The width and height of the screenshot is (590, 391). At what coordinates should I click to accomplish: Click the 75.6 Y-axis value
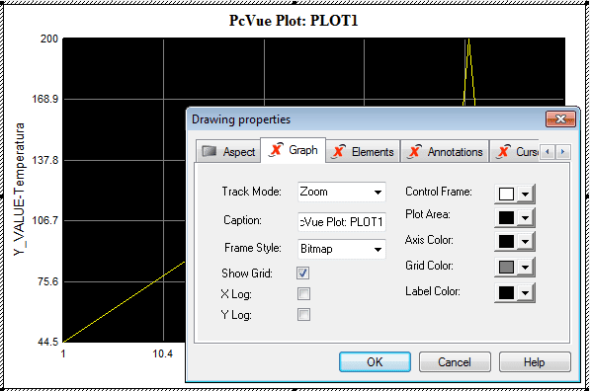pos(47,281)
